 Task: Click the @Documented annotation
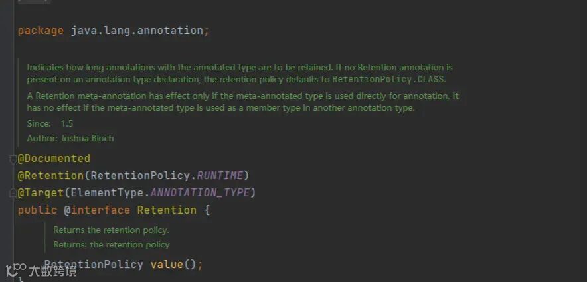[54, 159]
